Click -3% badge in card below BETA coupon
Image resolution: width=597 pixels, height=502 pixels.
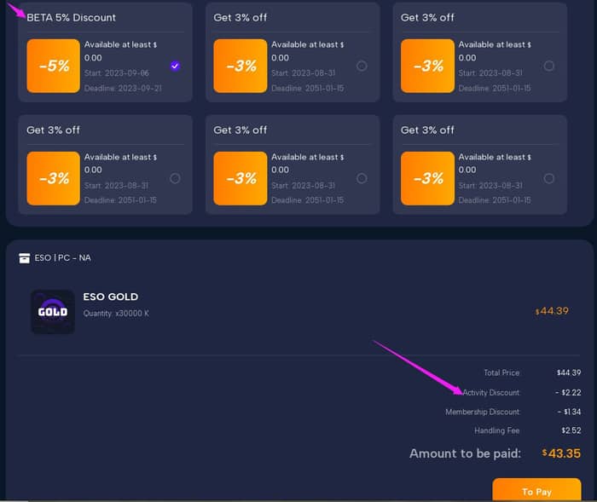53,178
